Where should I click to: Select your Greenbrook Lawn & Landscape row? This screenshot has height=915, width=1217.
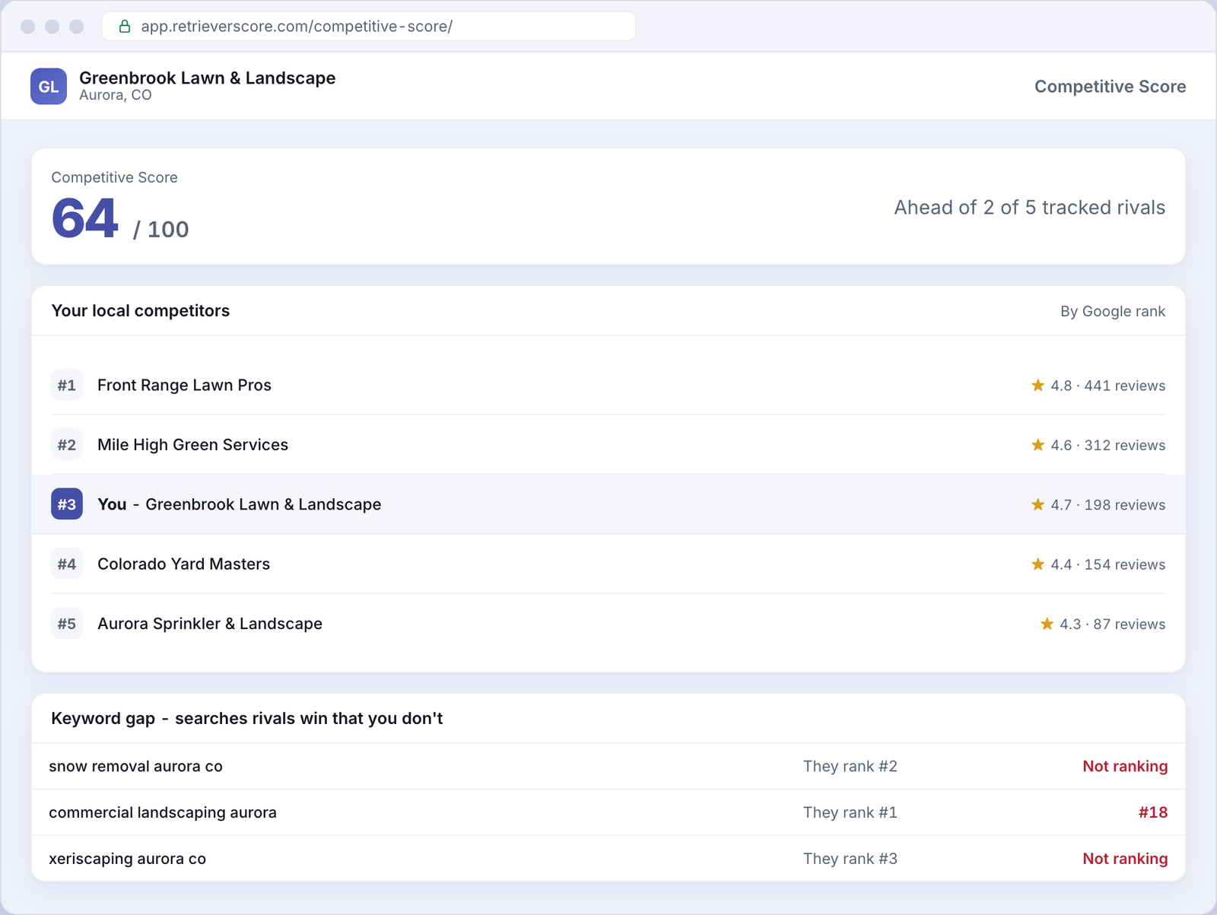coord(608,504)
